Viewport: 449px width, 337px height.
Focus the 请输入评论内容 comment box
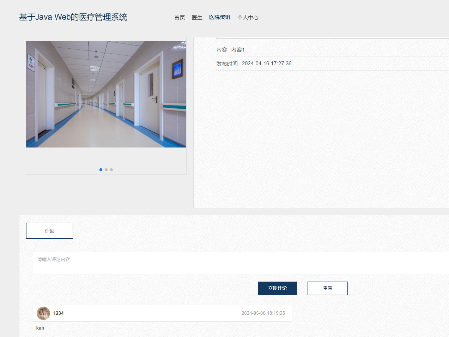[x=241, y=263]
